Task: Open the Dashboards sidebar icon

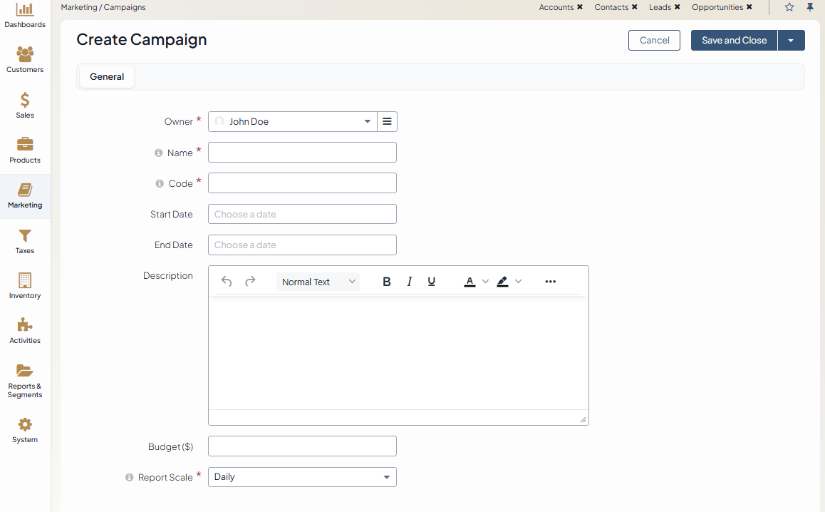Action: 25,15
